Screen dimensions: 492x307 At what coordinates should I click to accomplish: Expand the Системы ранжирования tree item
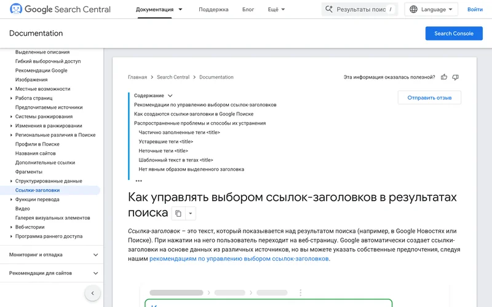click(x=11, y=117)
